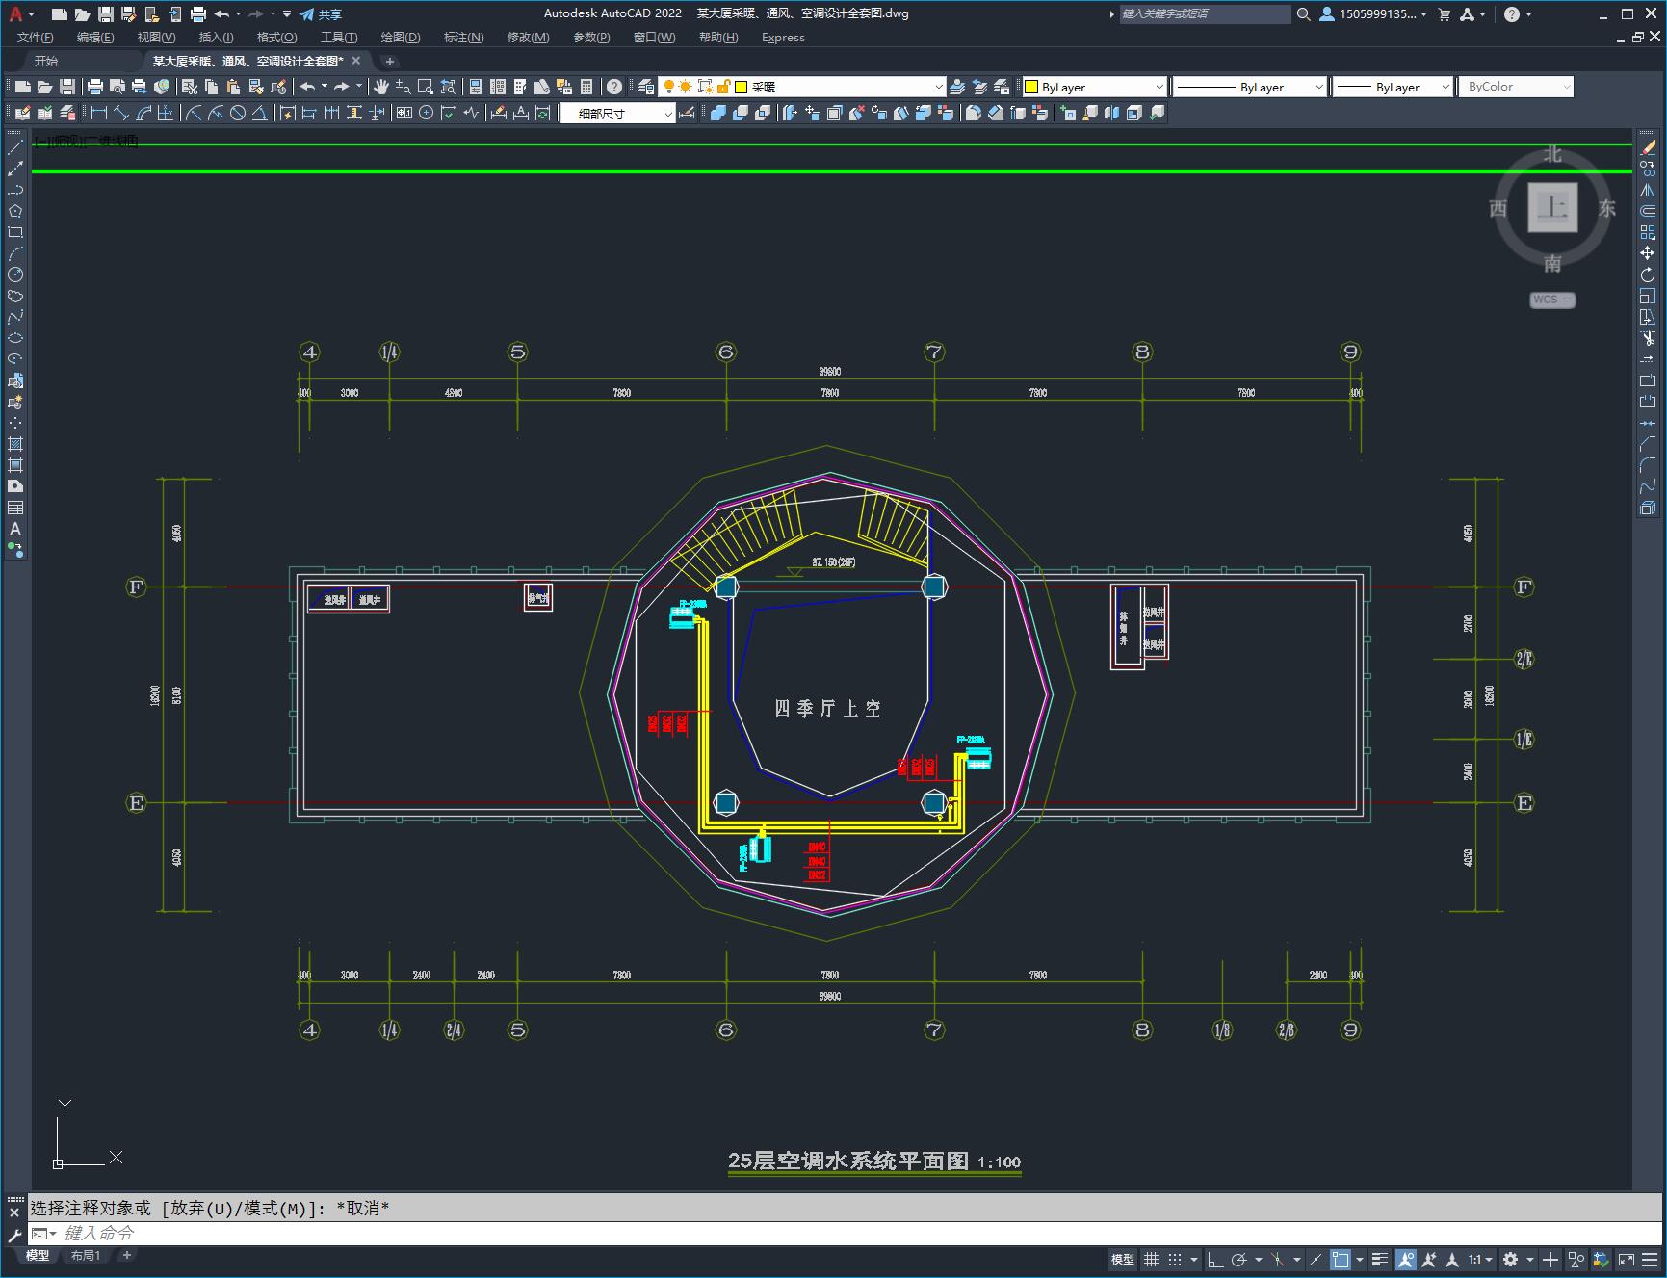Select the Erase tool in right toolbar

[x=1648, y=147]
